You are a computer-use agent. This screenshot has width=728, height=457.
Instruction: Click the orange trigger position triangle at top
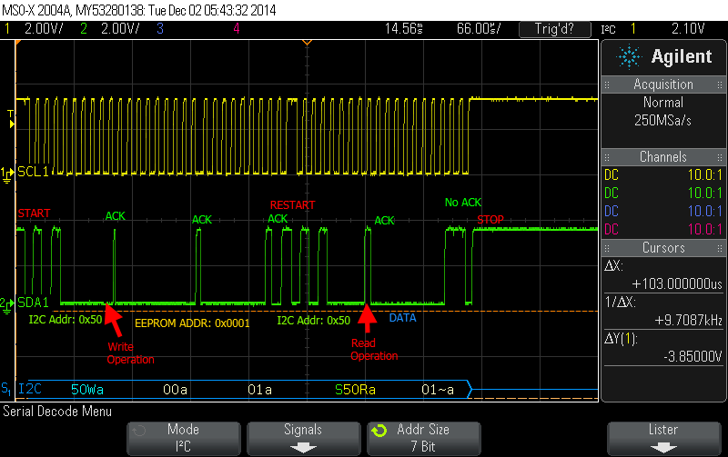307,43
